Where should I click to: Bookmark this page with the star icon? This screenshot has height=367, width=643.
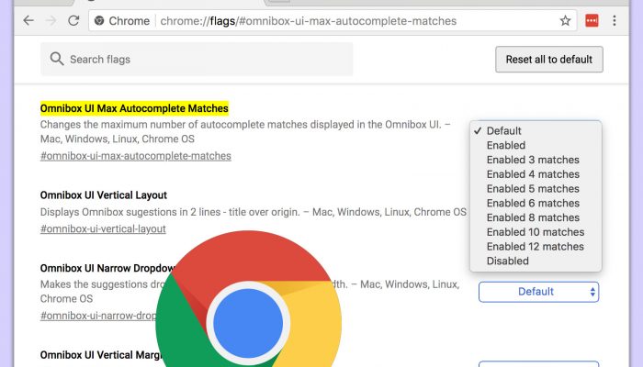[x=566, y=20]
